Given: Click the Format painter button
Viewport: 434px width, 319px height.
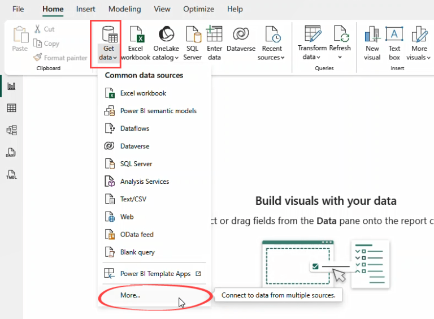Looking at the screenshot, I should coord(60,58).
